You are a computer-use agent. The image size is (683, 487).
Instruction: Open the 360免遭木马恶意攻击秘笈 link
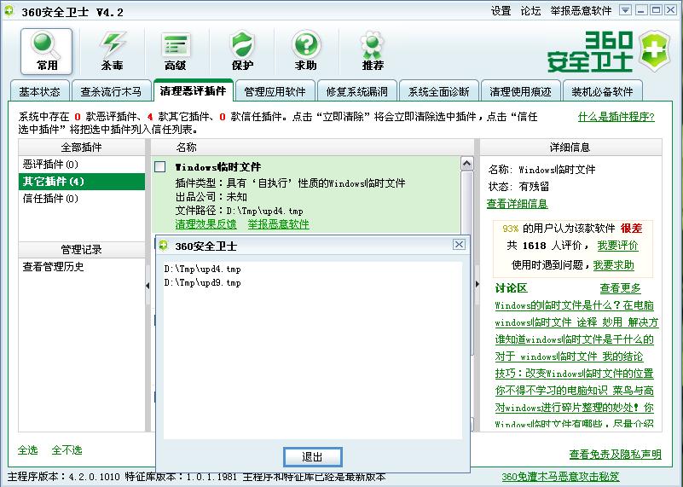pos(560,477)
